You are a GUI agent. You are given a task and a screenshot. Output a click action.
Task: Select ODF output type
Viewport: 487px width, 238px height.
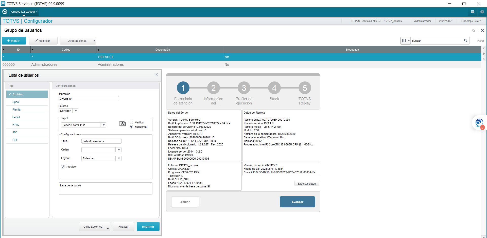[x=27, y=140]
